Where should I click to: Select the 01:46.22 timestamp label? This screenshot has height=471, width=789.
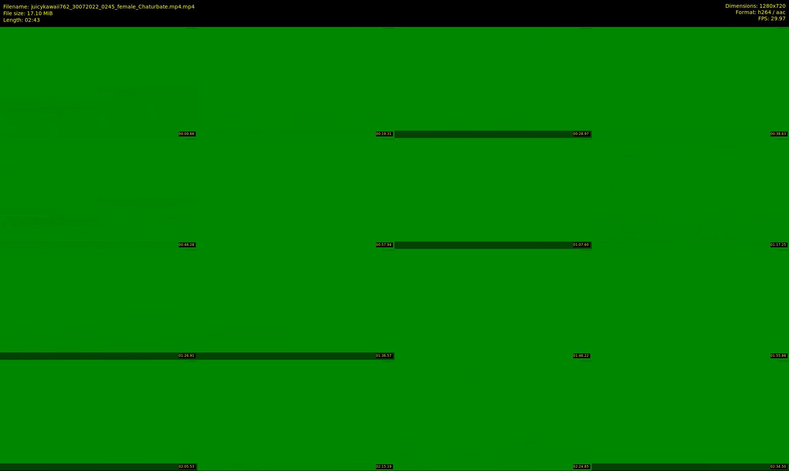[581, 356]
